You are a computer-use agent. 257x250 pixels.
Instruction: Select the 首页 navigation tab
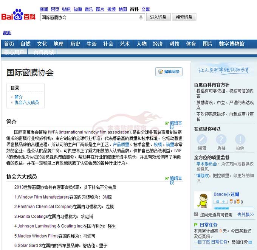point(9,44)
